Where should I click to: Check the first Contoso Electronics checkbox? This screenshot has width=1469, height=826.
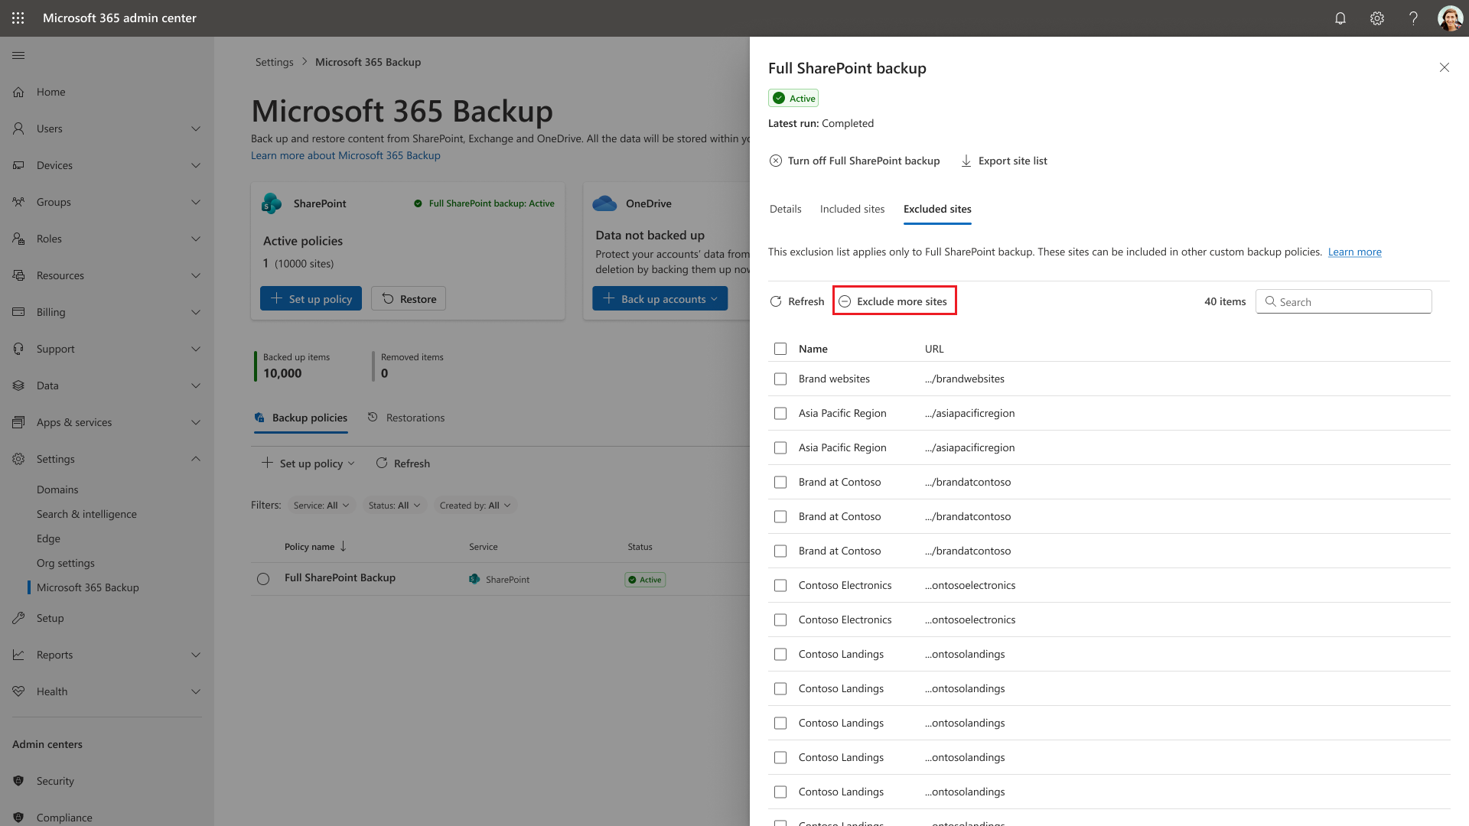coord(780,585)
